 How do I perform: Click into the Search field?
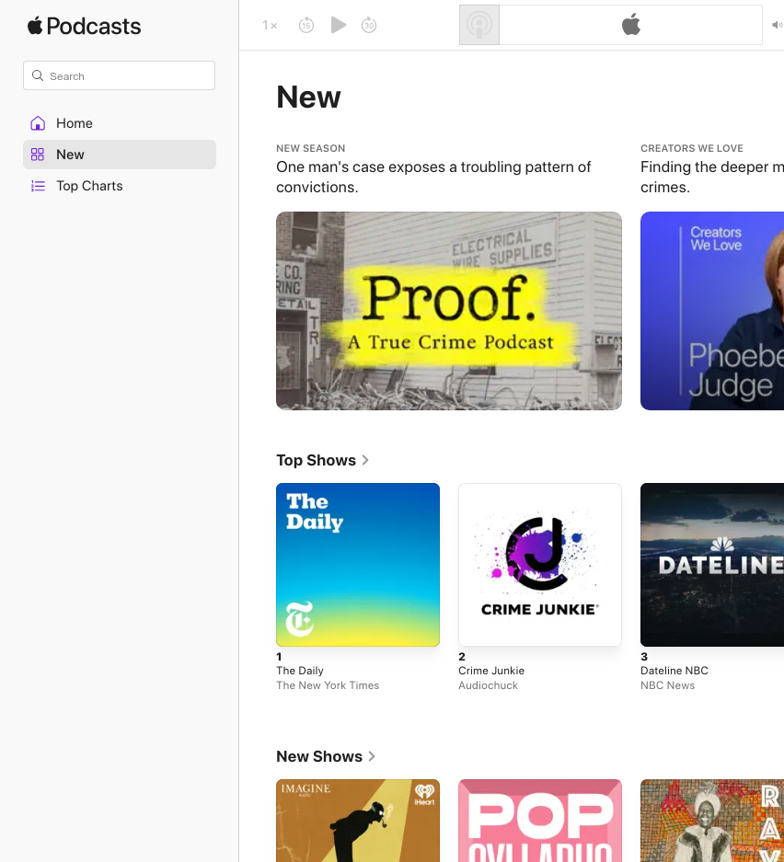119,75
